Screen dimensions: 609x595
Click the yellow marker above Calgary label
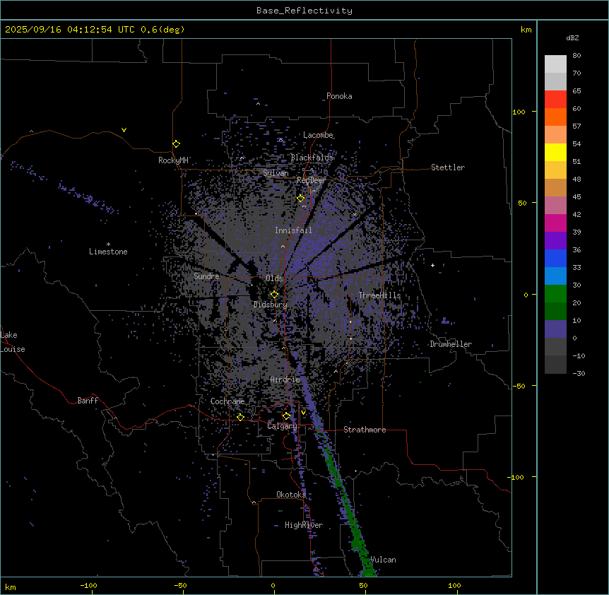click(x=286, y=416)
